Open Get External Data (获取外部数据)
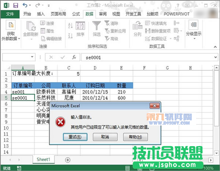 (x=11, y=31)
